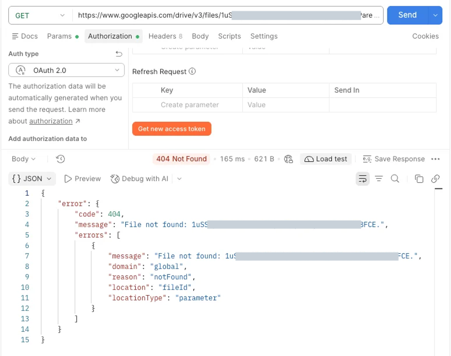Click Save Response

coord(394,159)
